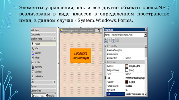Select the Pointer tool in the toolbox
Image resolution: width=179 pixels, height=100 pixels.
[44, 44]
